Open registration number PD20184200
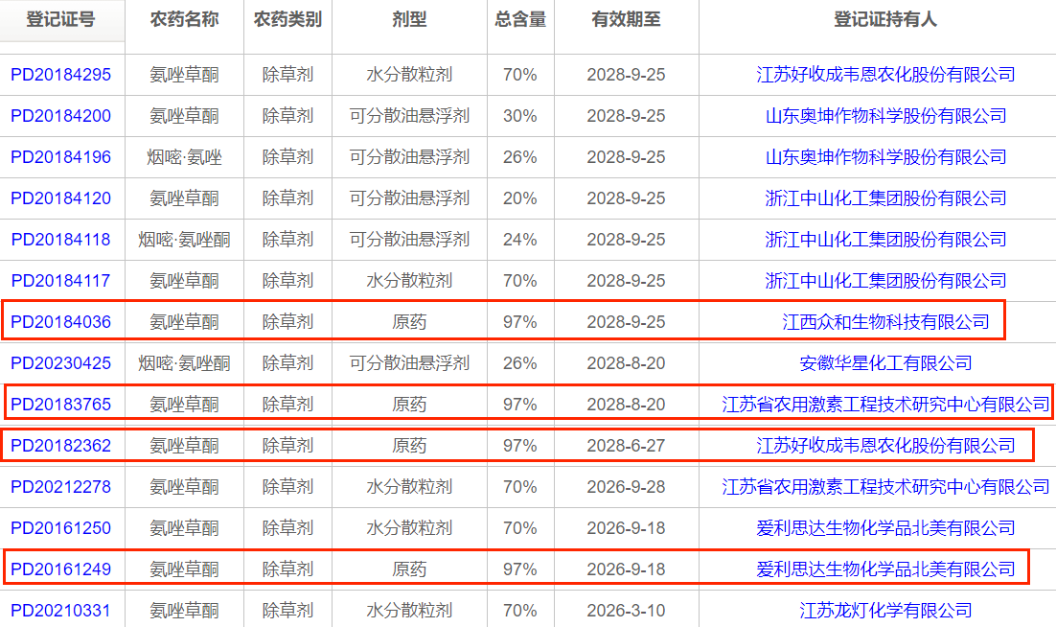Image resolution: width=1056 pixels, height=627 pixels. [x=60, y=116]
